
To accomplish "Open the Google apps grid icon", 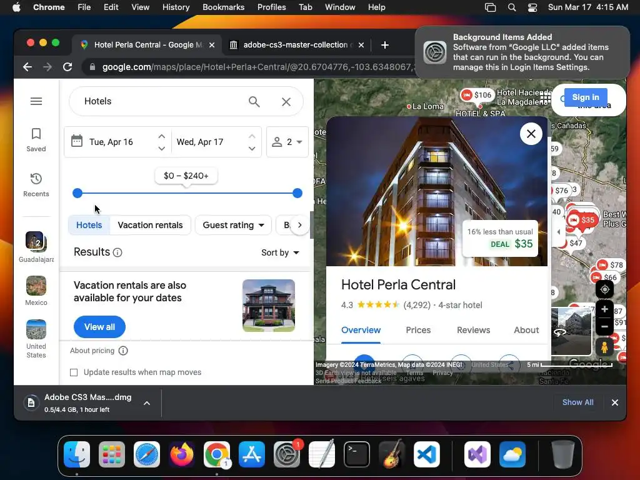I will tap(545, 98).
